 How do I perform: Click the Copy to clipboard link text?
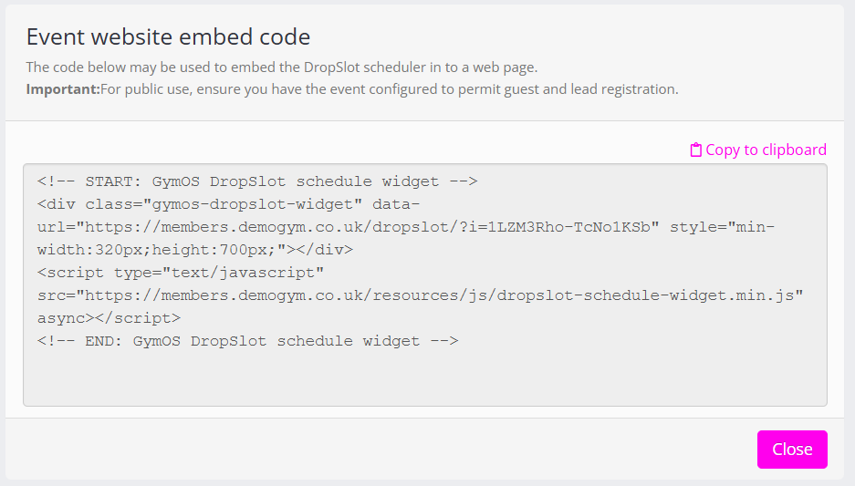(766, 150)
